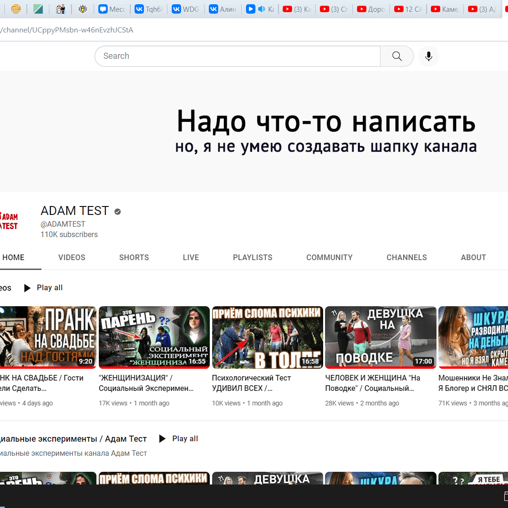Open the LIVE channel tab
Screen dimensions: 508x508
191,258
